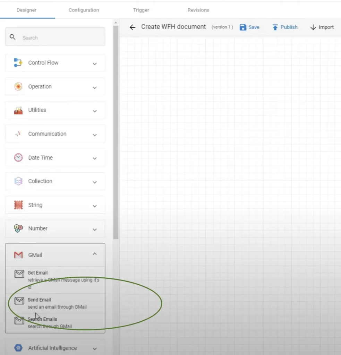341x355 pixels.
Task: Open the Trigger tab
Action: pyautogui.click(x=141, y=10)
